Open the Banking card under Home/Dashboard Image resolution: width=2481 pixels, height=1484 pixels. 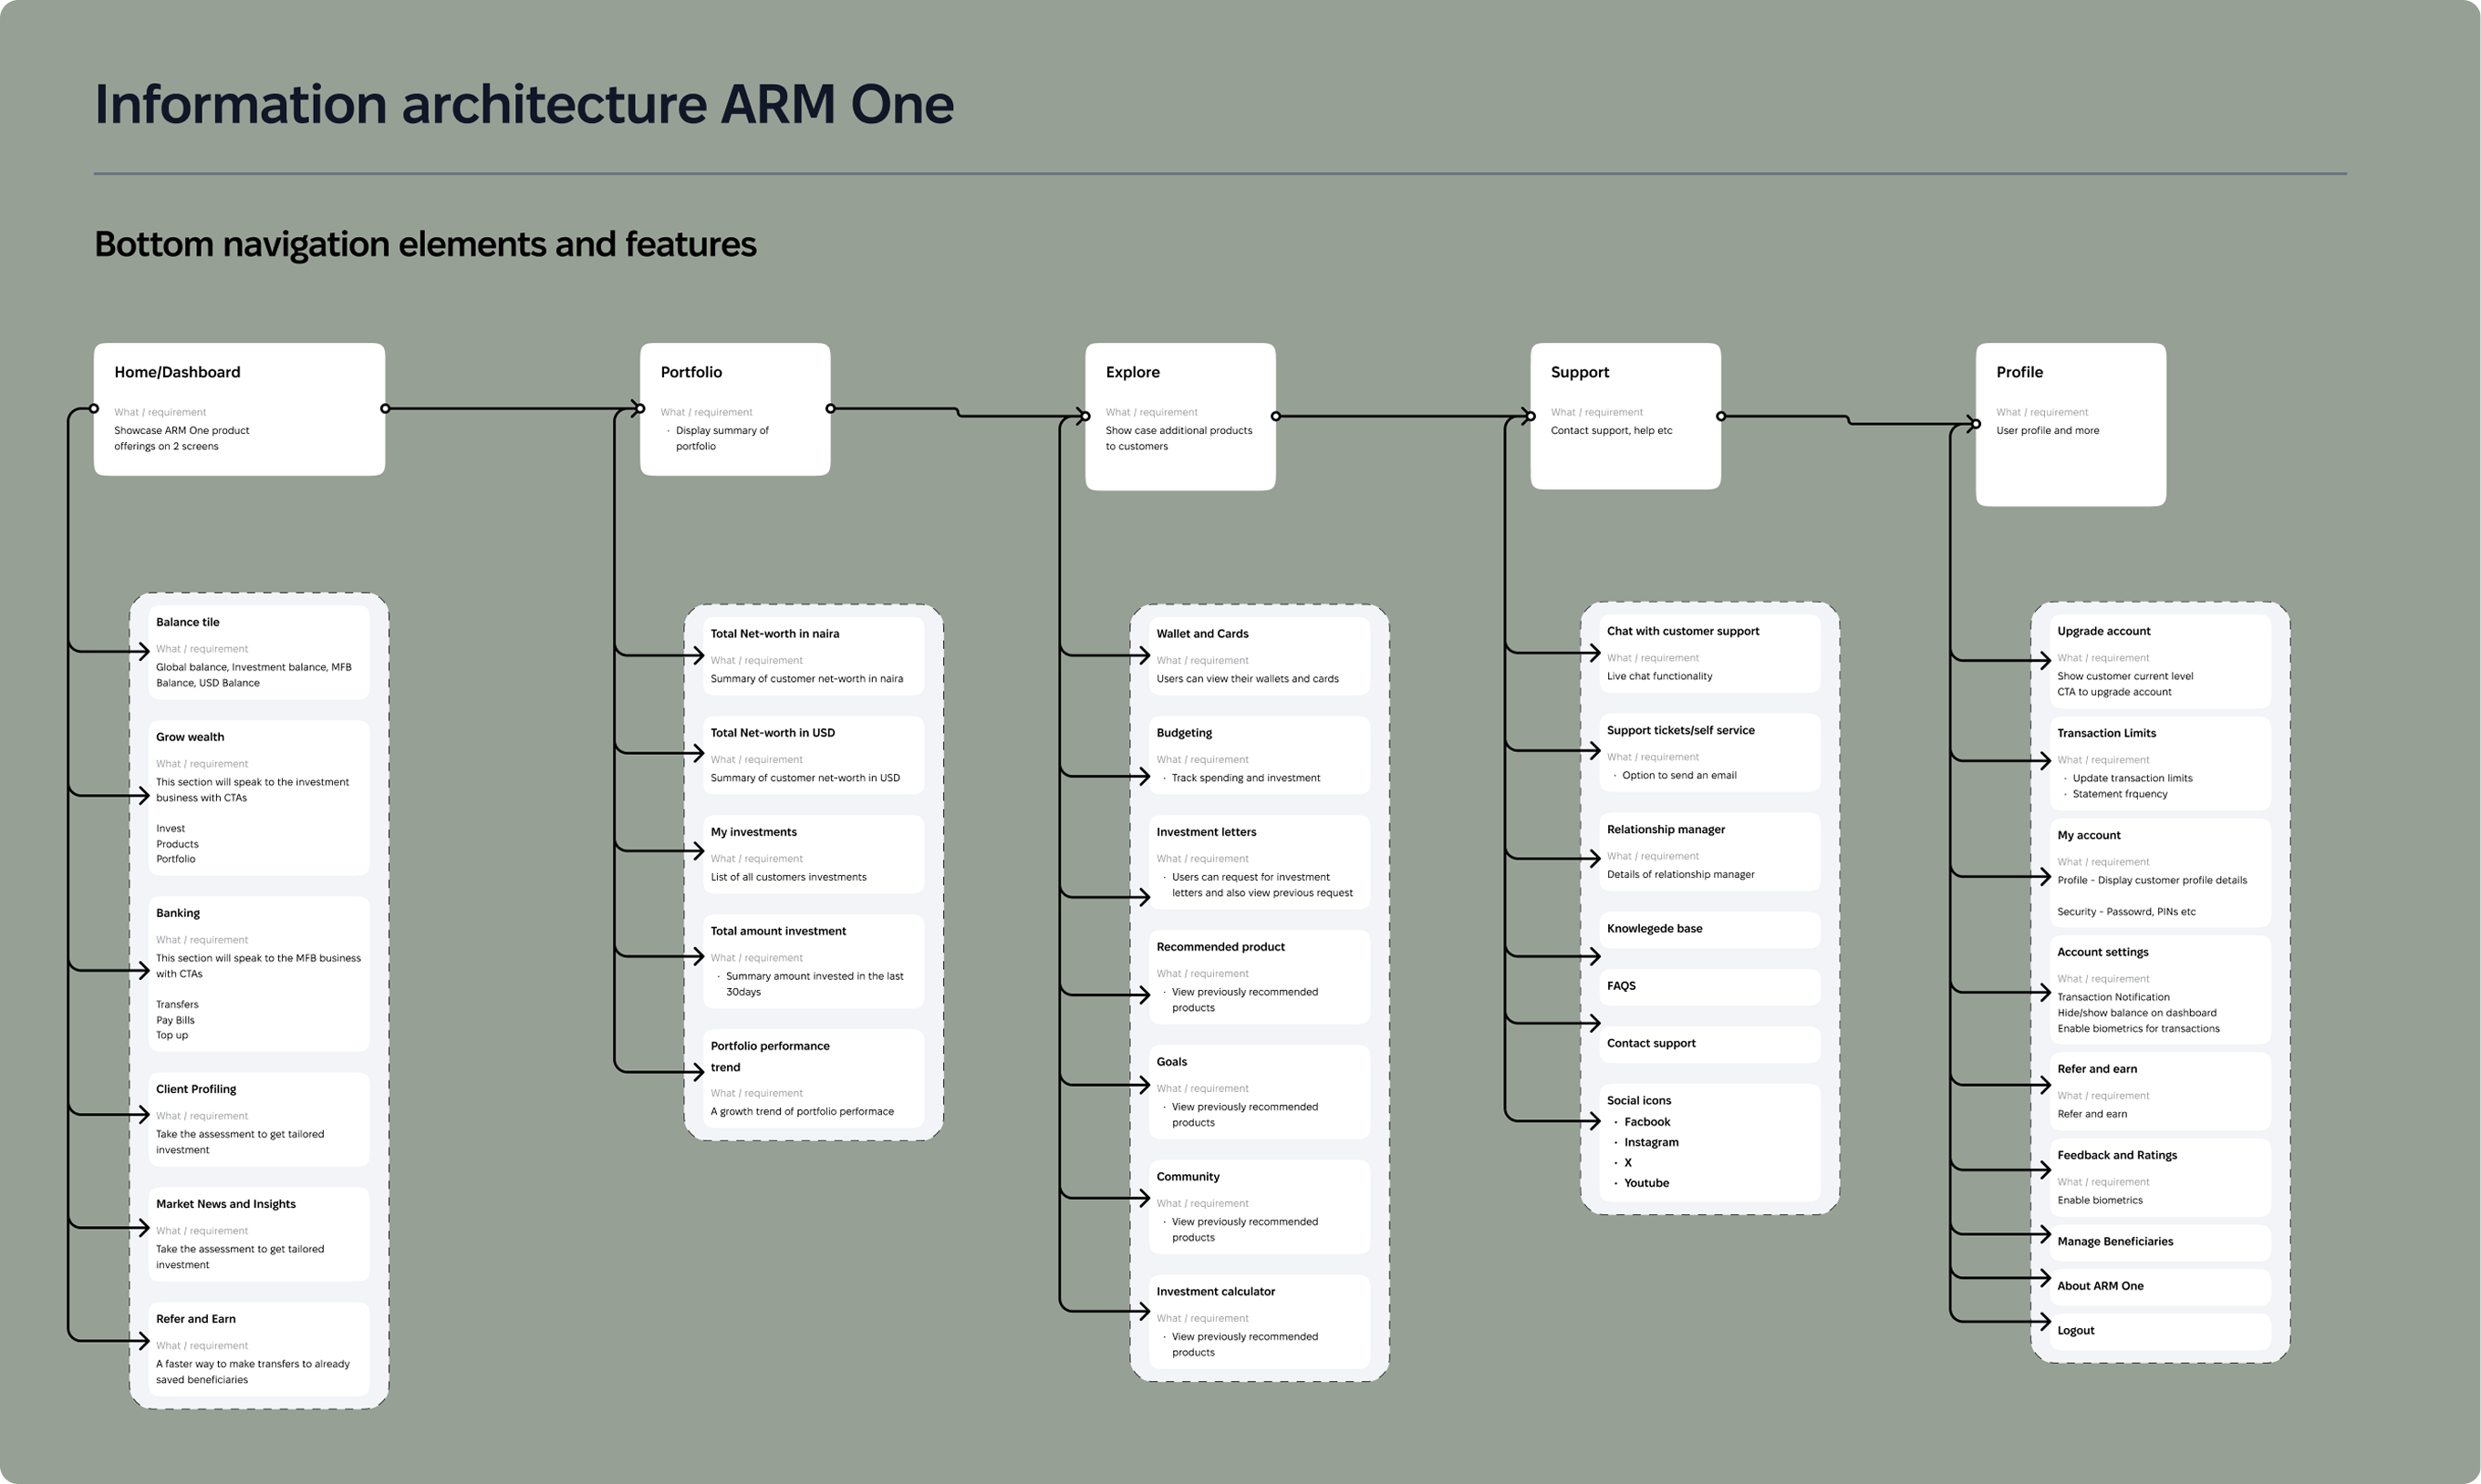(x=258, y=970)
